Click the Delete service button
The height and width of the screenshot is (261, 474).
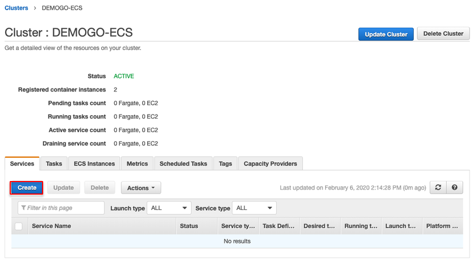[x=100, y=188]
